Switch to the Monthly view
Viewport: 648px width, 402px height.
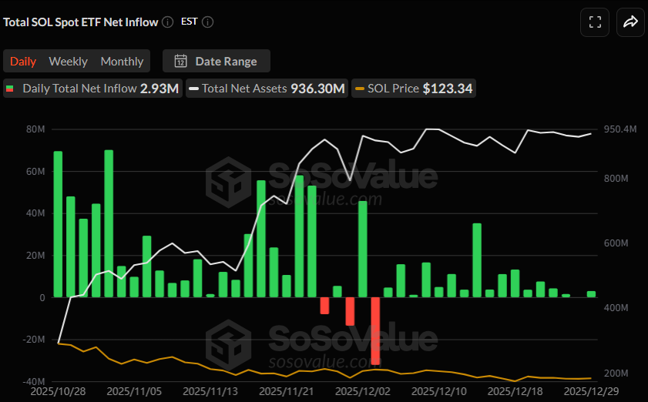tap(122, 61)
